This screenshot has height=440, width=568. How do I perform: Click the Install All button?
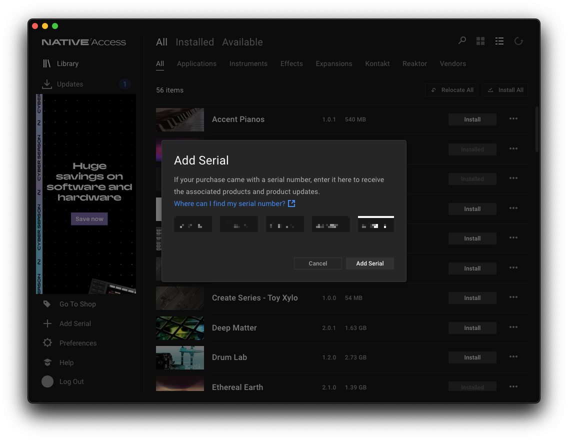[x=504, y=90]
